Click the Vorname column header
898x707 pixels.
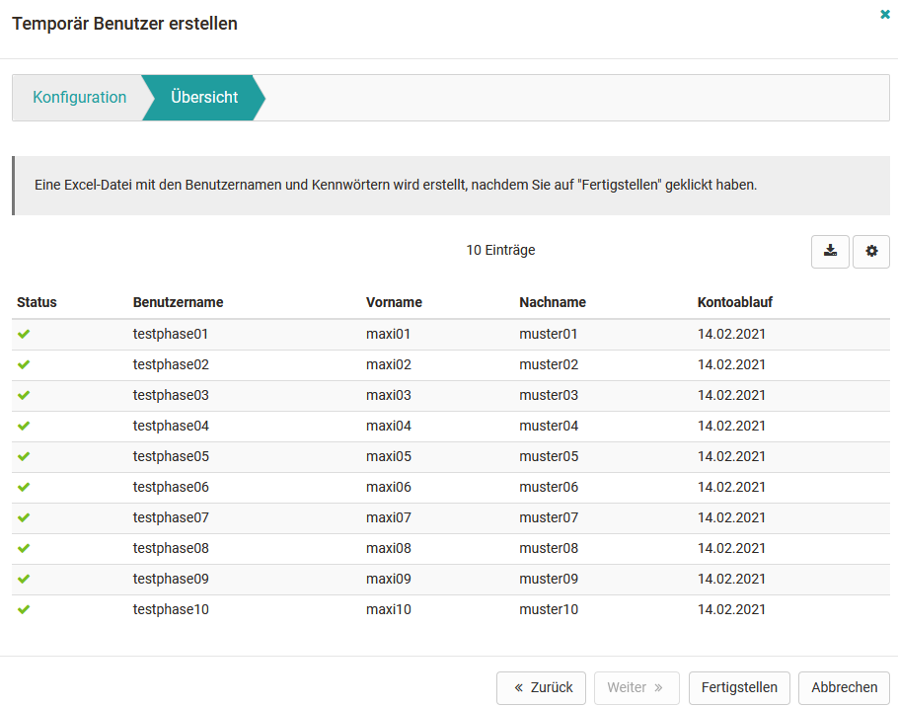tap(394, 302)
